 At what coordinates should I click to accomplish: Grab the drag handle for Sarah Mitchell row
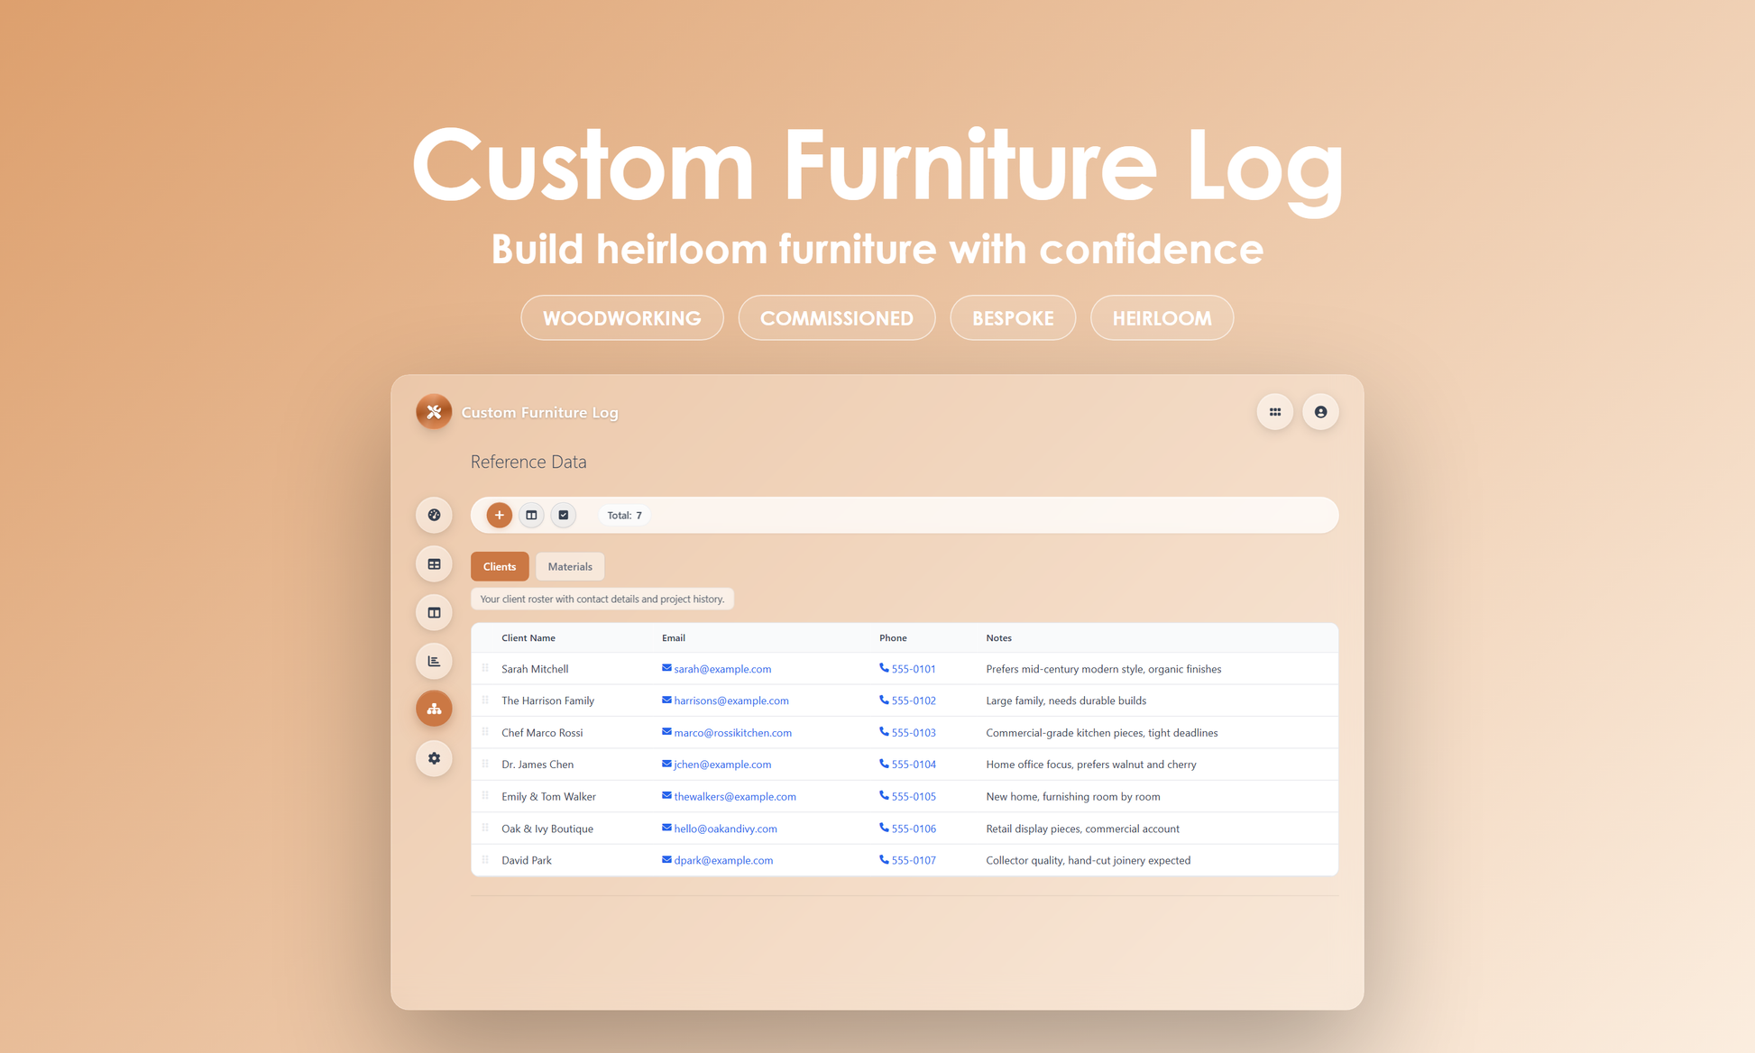(485, 668)
